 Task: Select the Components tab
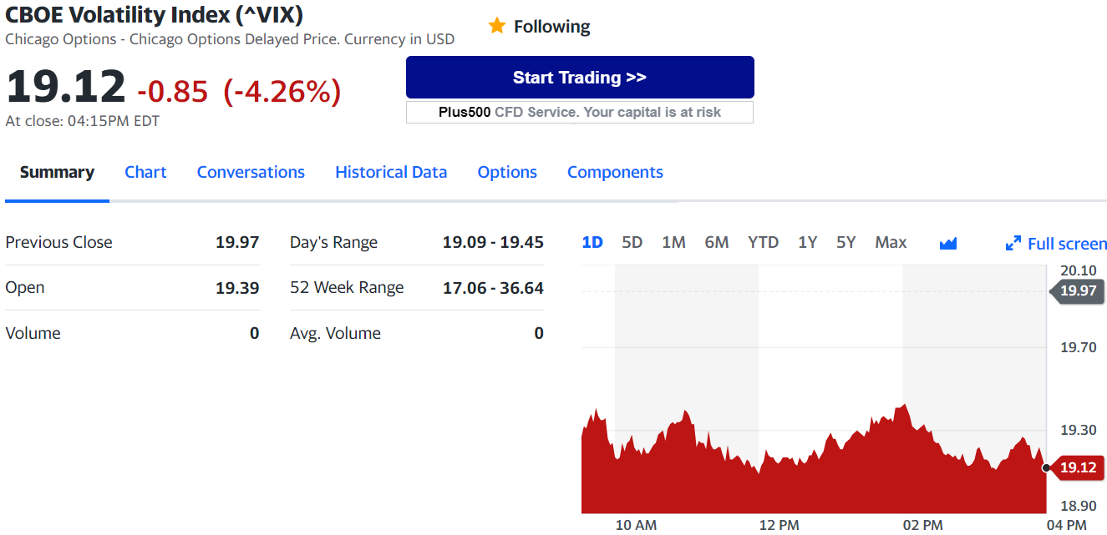(615, 172)
